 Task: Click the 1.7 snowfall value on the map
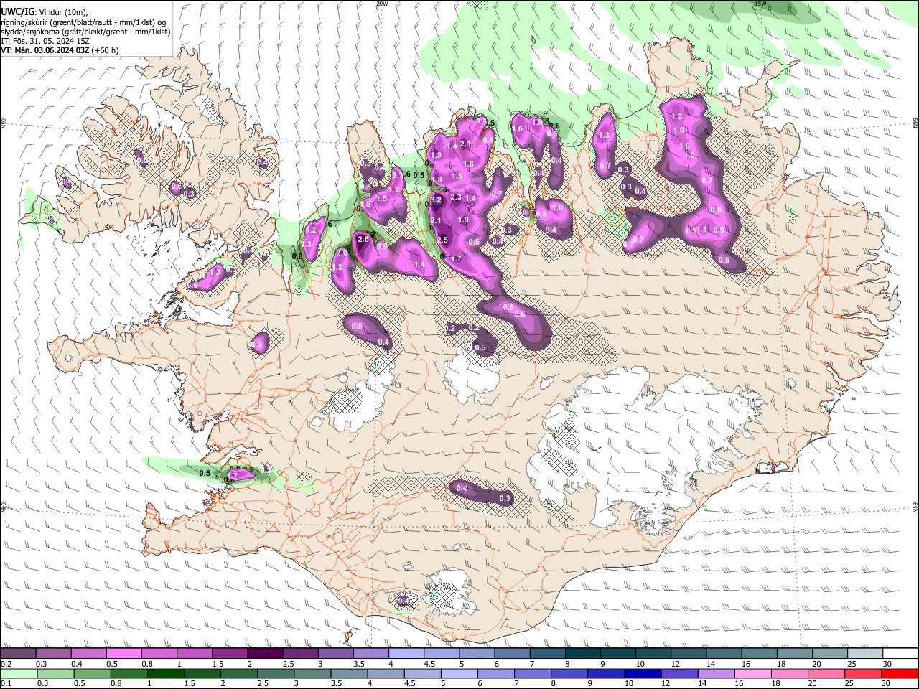coord(456,258)
